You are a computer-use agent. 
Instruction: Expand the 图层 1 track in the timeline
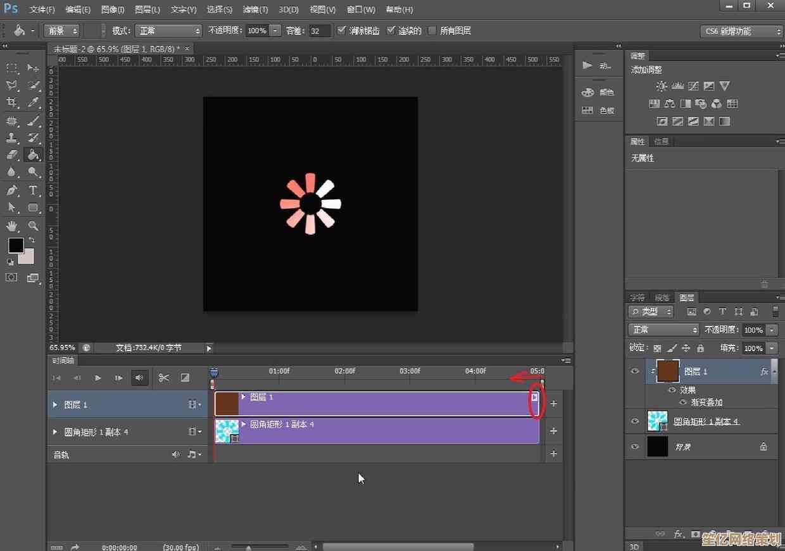pos(55,404)
